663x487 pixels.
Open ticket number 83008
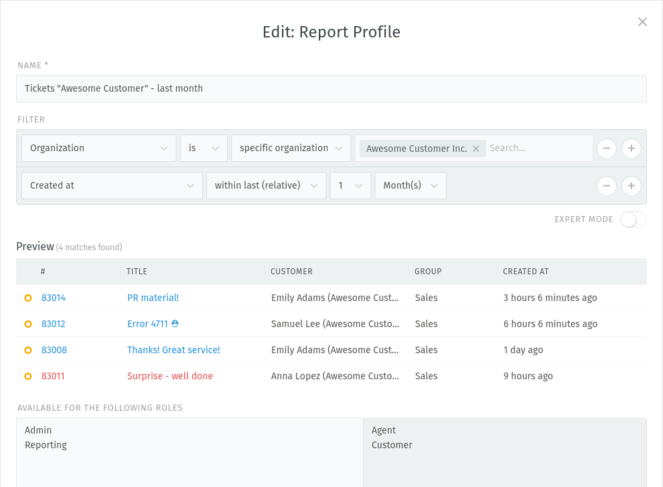click(54, 350)
